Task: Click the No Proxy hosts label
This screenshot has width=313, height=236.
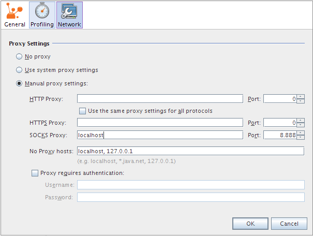Action: coord(51,151)
